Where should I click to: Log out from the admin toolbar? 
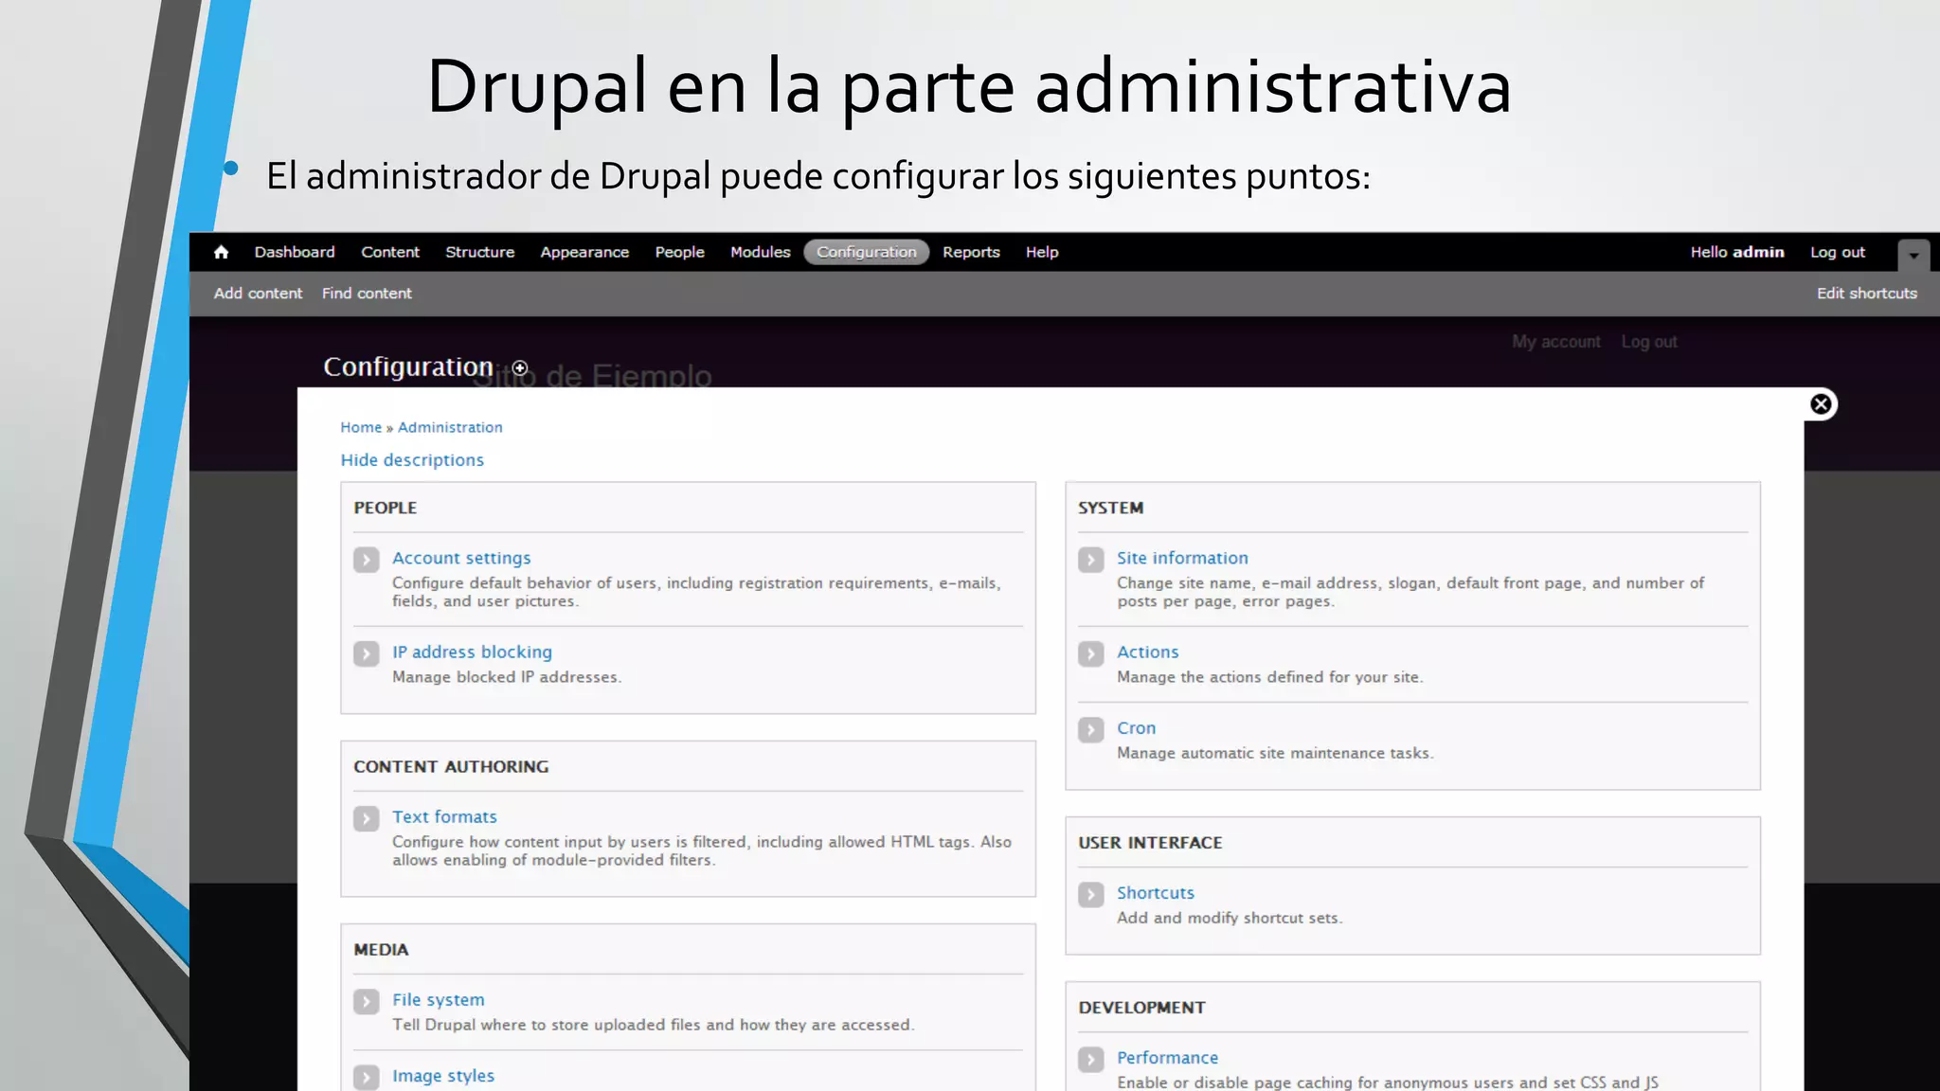coord(1838,252)
